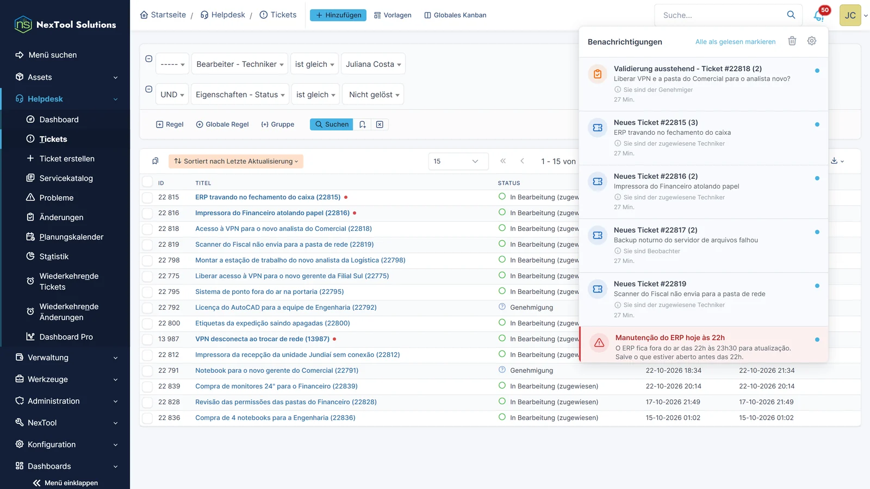Clear search criteria with X icon
The image size is (870, 489).
[x=380, y=124]
